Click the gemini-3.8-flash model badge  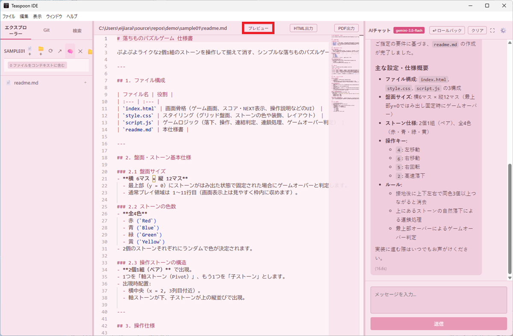(x=409, y=30)
